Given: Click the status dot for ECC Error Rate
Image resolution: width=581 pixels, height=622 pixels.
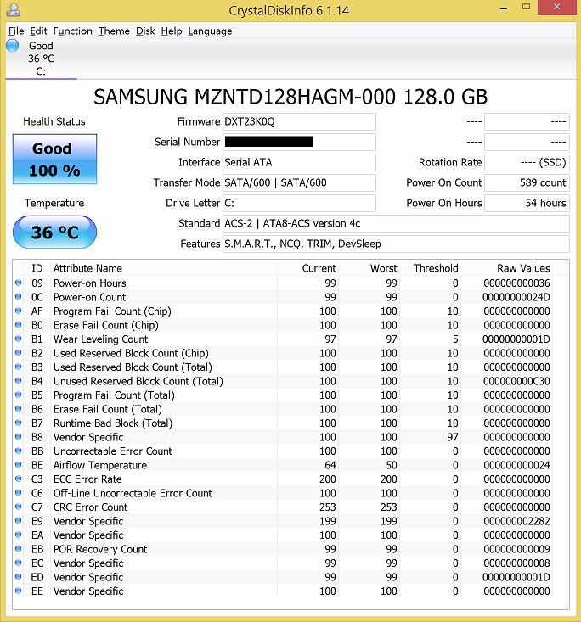Looking at the screenshot, I should point(19,479).
